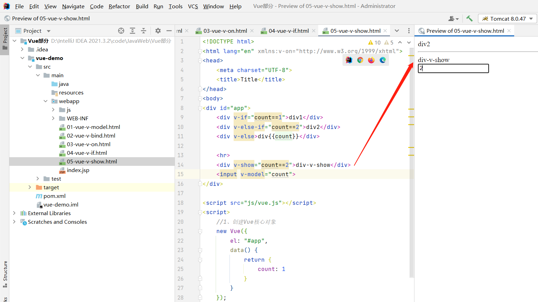The width and height of the screenshot is (538, 302).
Task: Click fold marker at line 8 div
Action: (200, 108)
